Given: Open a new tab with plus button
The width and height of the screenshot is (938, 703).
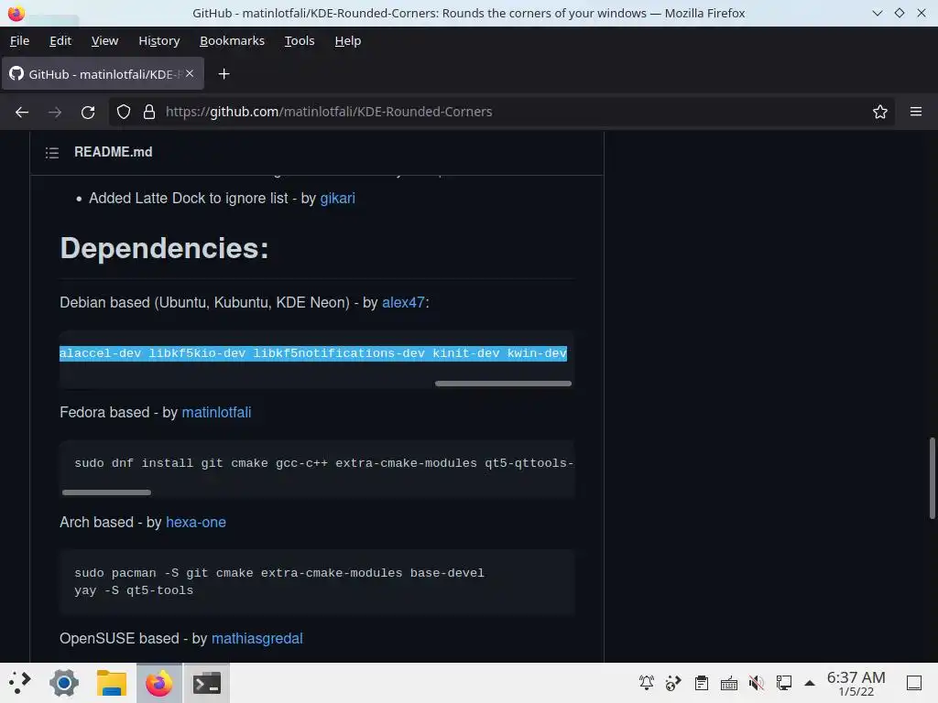Looking at the screenshot, I should tap(224, 74).
